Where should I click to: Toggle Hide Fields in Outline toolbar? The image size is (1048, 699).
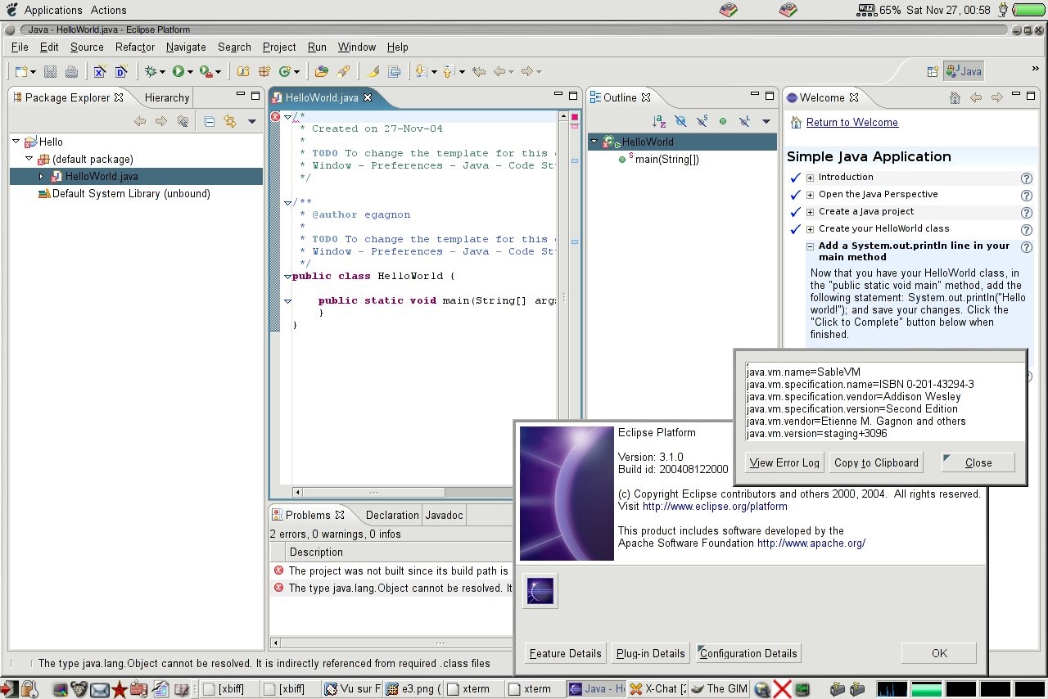tap(680, 122)
